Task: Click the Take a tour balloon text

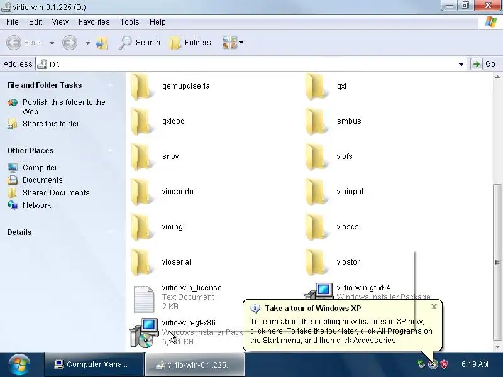Action: pyautogui.click(x=341, y=331)
